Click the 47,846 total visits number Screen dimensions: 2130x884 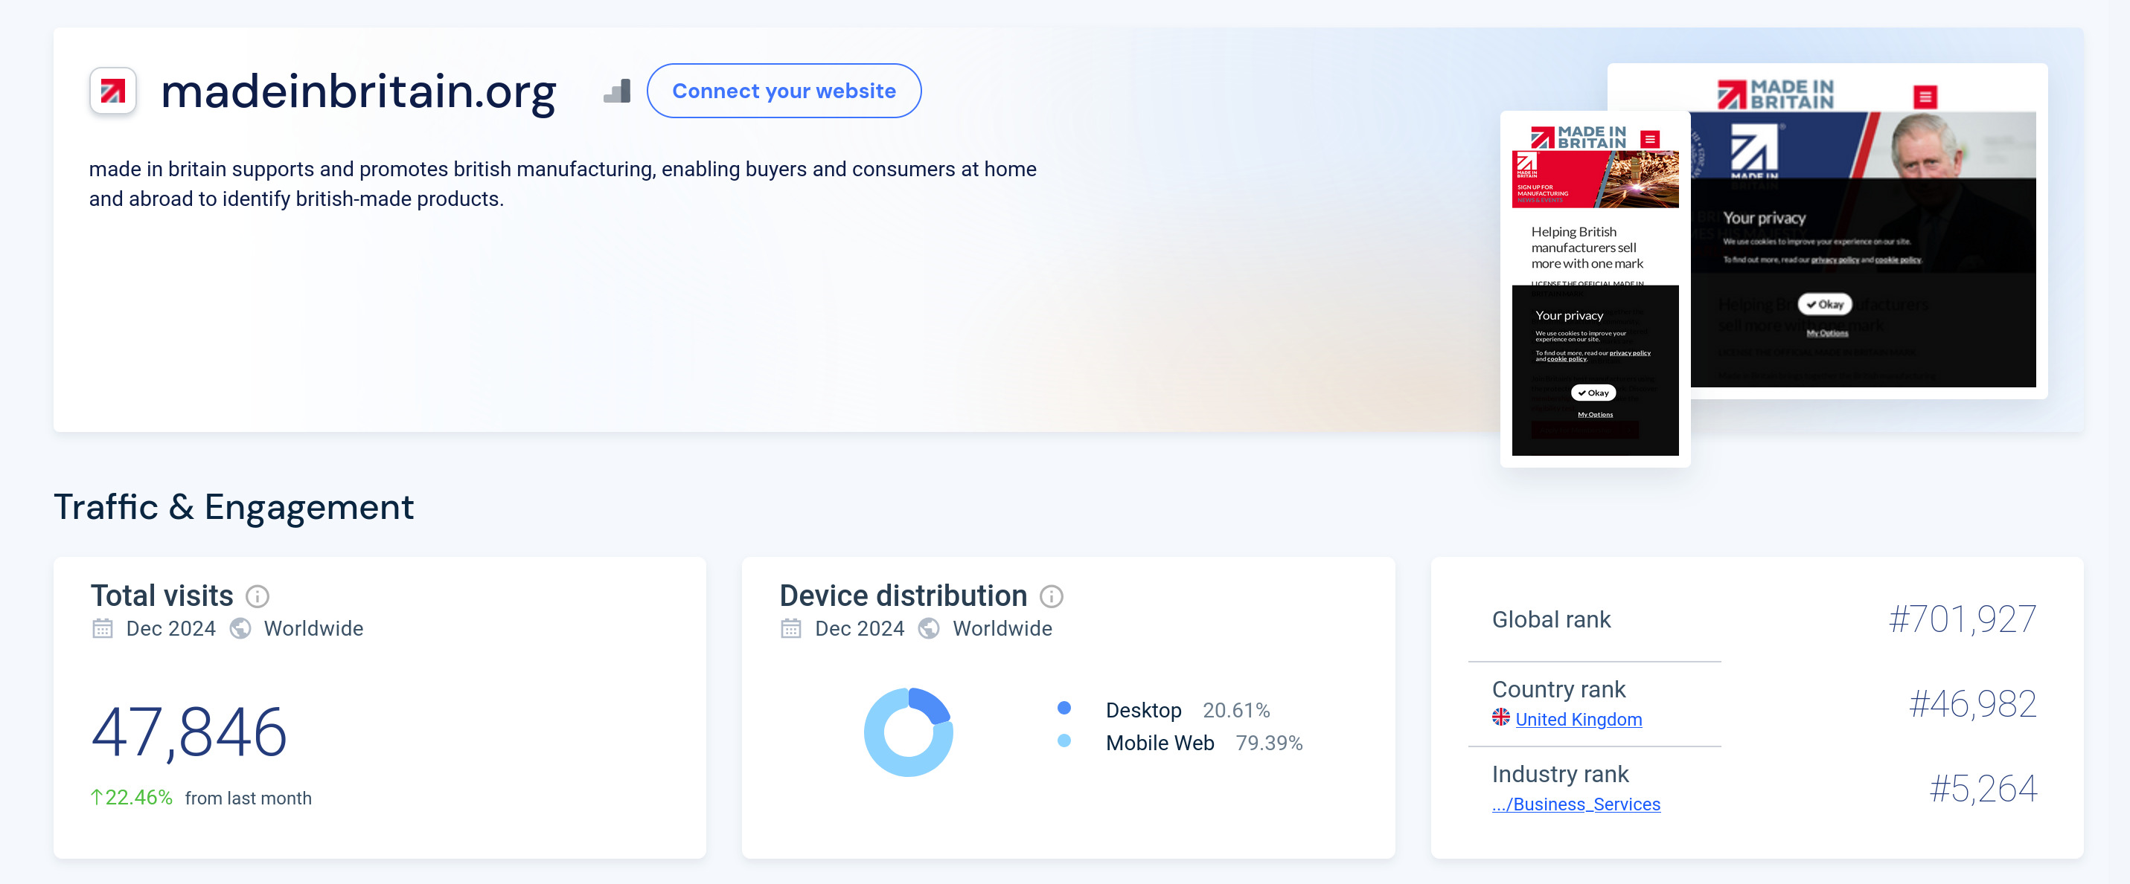(x=189, y=732)
